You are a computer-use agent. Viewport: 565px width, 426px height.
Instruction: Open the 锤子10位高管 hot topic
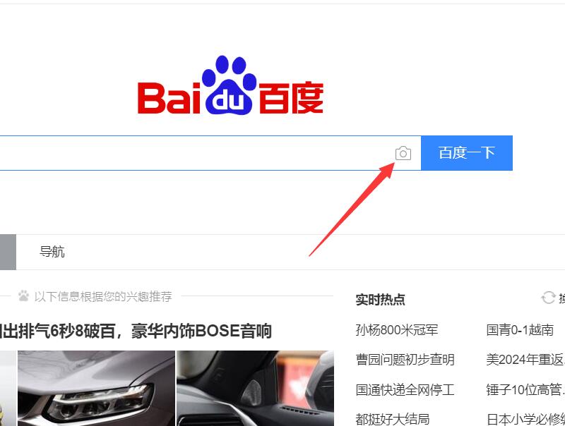[525, 389]
